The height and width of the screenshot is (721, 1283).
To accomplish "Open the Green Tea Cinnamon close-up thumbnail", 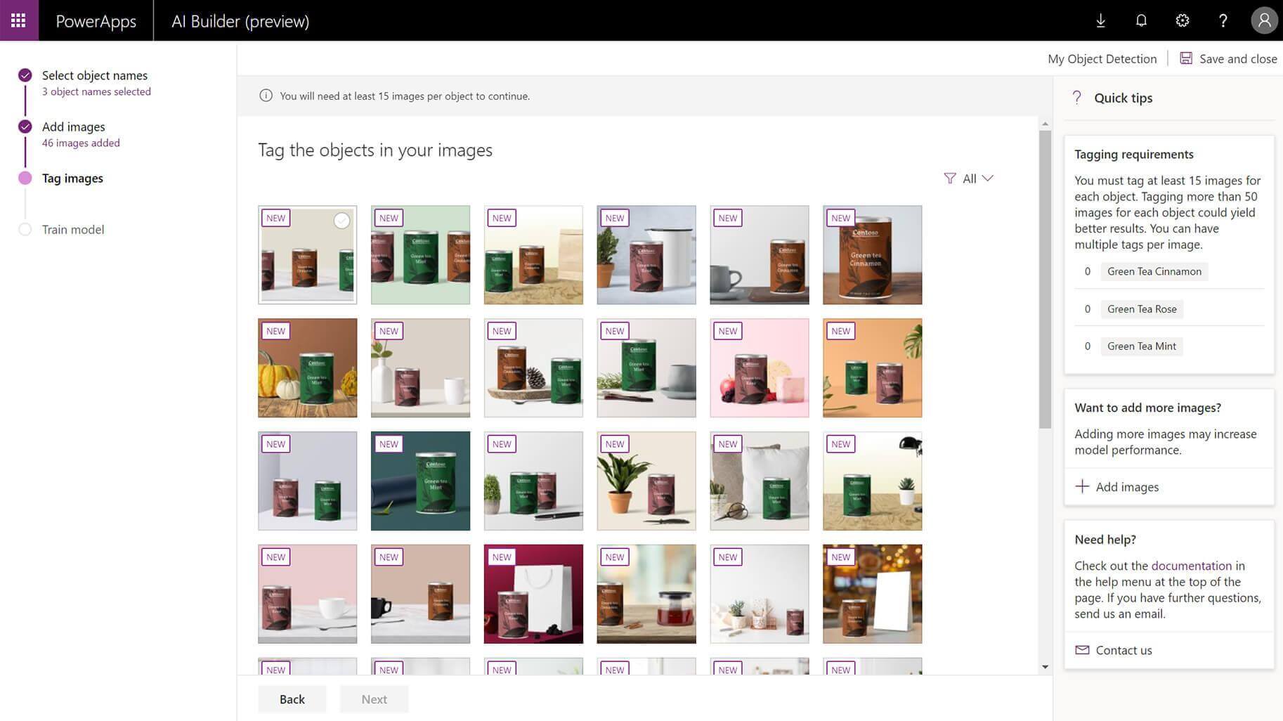I will 872,255.
